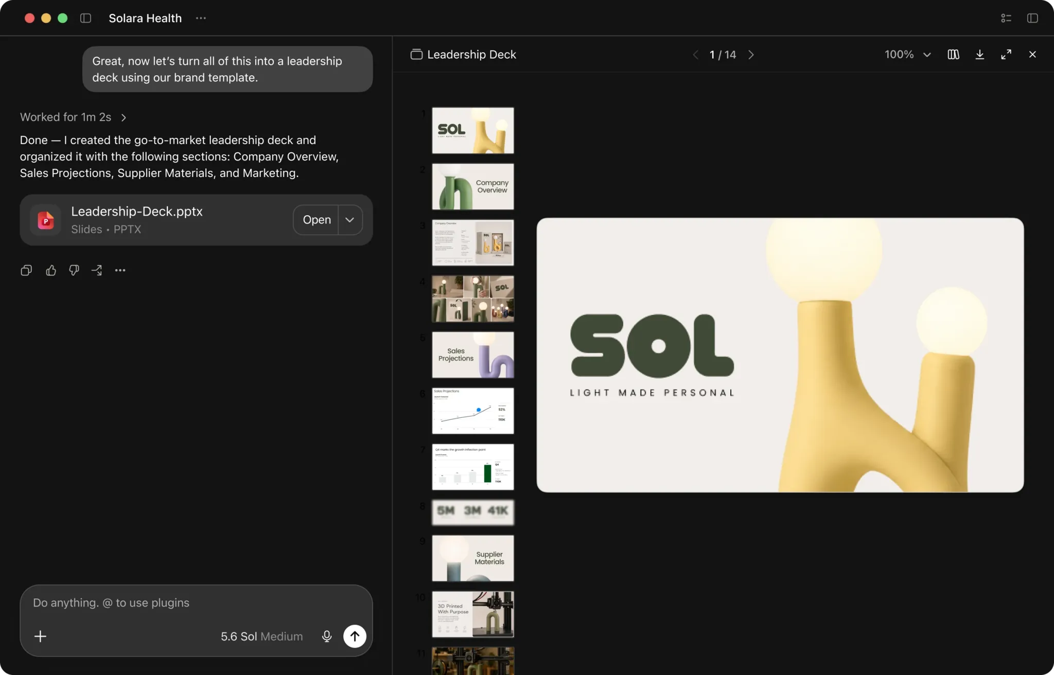Give thumbs up to the response
The height and width of the screenshot is (675, 1054).
coord(50,270)
